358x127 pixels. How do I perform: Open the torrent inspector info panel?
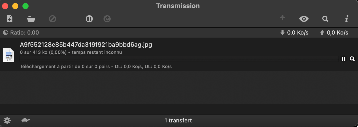[x=346, y=19]
